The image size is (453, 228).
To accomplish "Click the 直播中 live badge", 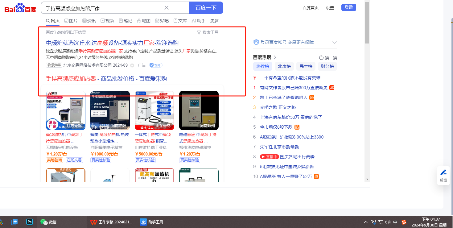I will (269, 157).
